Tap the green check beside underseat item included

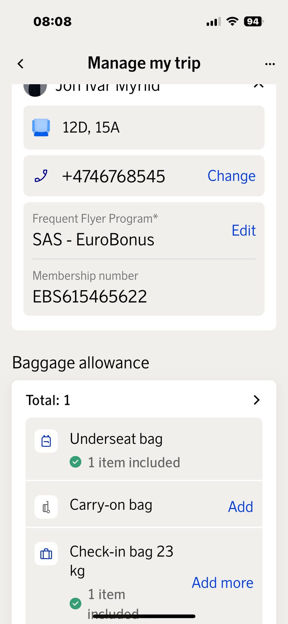coord(76,462)
